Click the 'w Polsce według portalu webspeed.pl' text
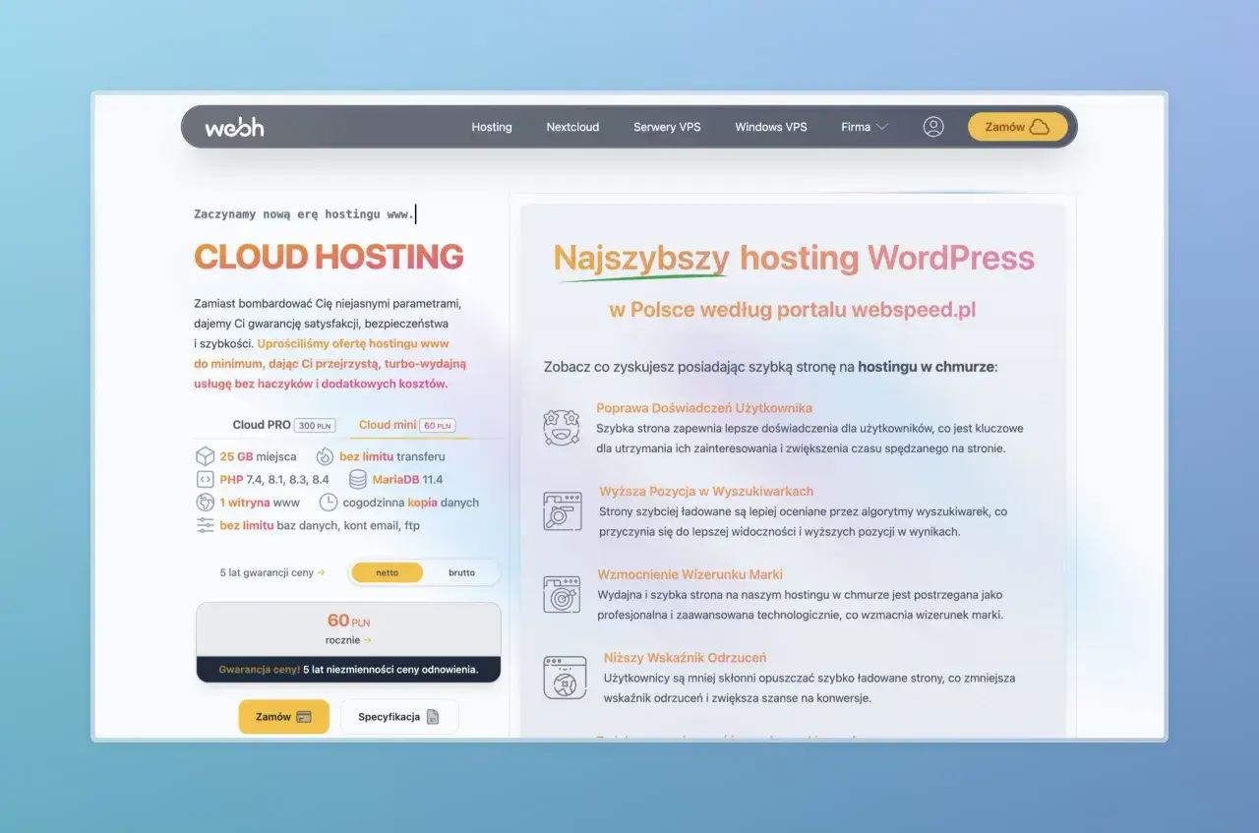 click(x=793, y=311)
